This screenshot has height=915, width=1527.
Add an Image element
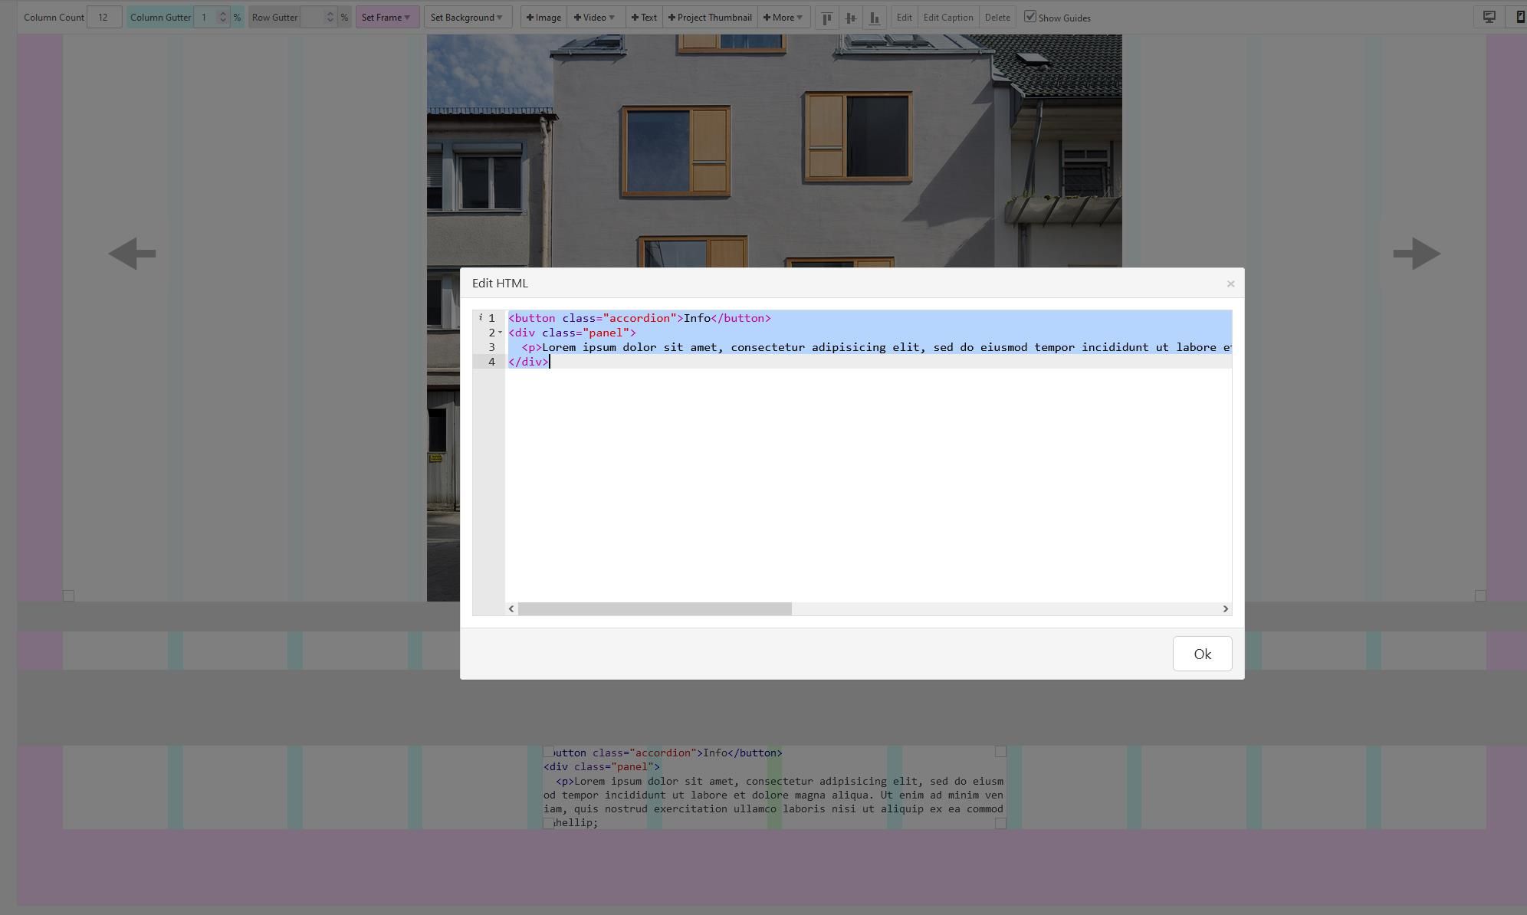tap(543, 18)
